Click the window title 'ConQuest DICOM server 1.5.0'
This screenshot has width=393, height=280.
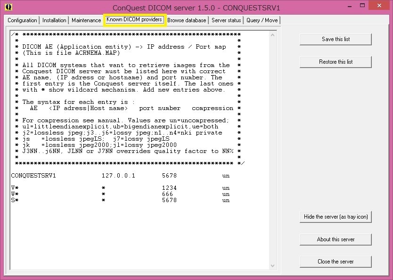[x=196, y=8]
